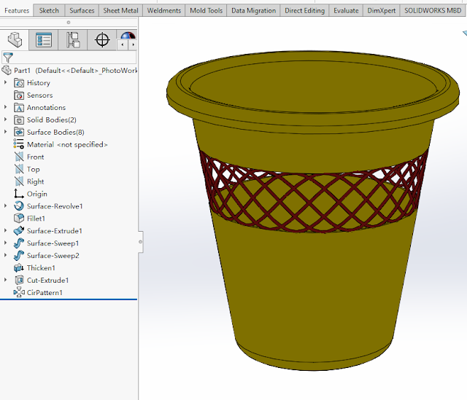Viewport: 467px width, 400px height.
Task: Expand the Surface-Revolve1 feature
Action: 6,206
